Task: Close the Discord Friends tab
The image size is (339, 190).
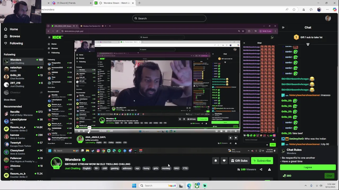Action: (91, 3)
